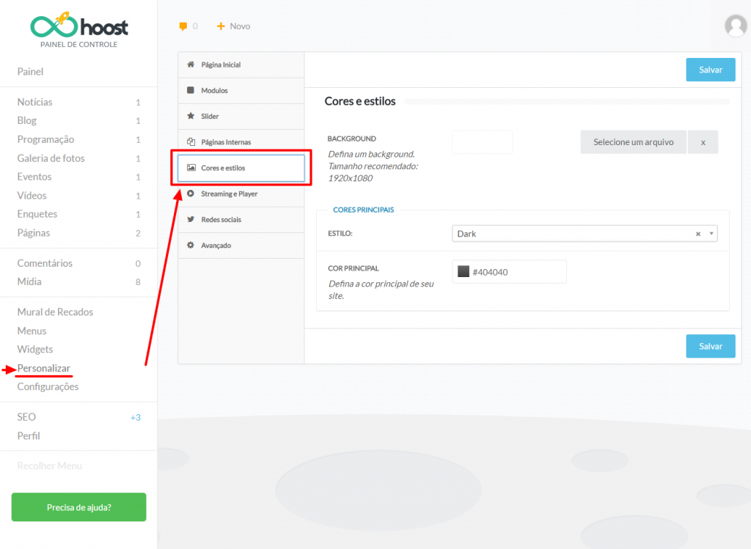The height and width of the screenshot is (549, 751).
Task: Click the Slider star icon
Action: pyautogui.click(x=191, y=116)
